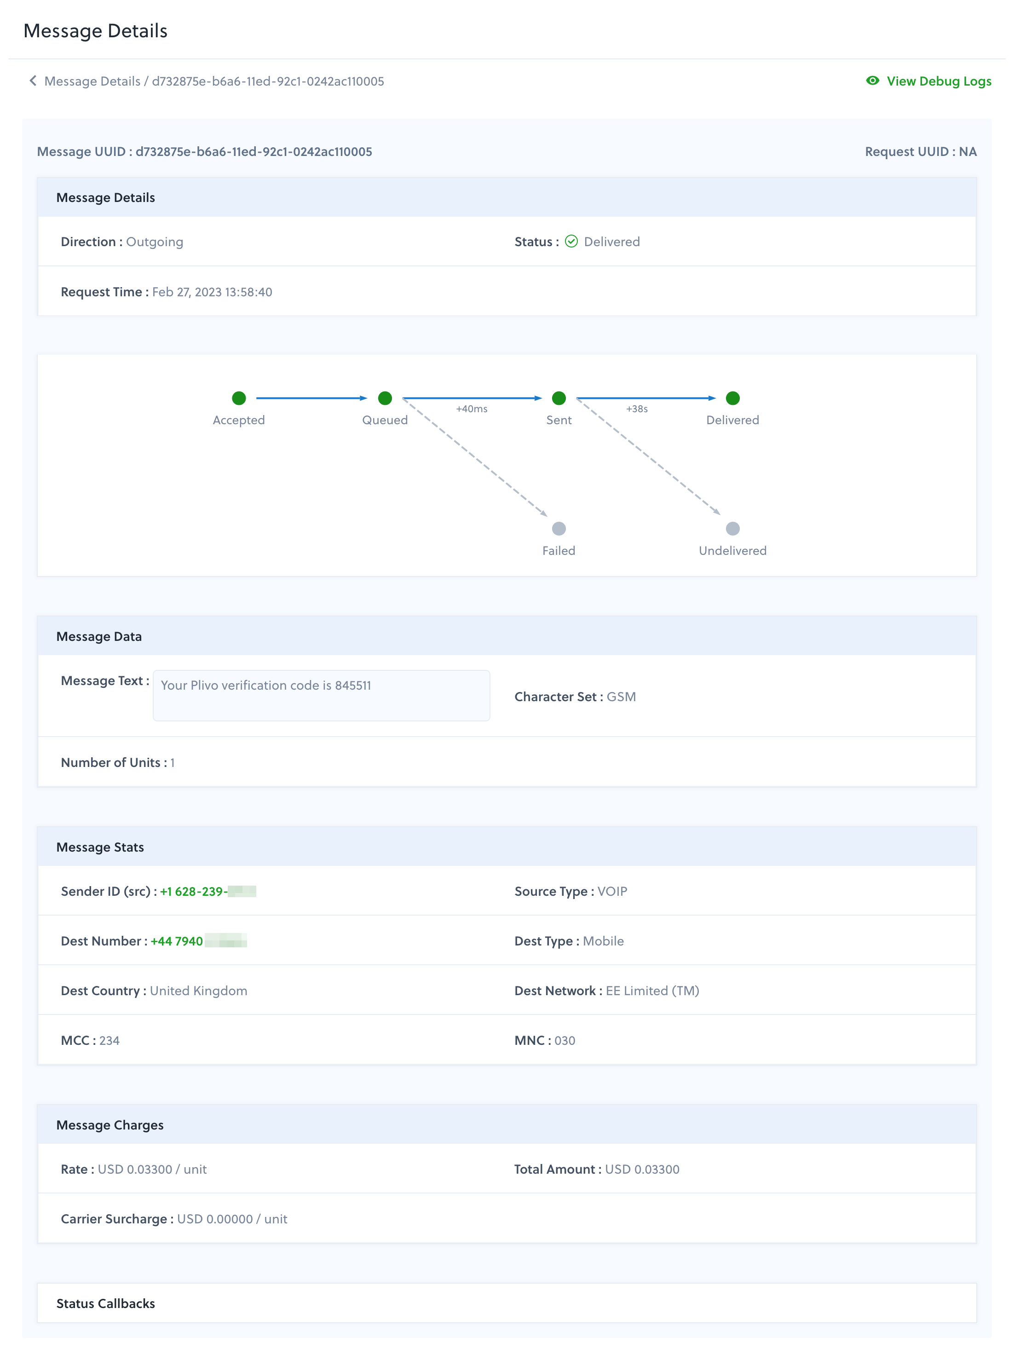Click the gray Failed state dot
The width and height of the screenshot is (1014, 1360).
pyautogui.click(x=559, y=529)
